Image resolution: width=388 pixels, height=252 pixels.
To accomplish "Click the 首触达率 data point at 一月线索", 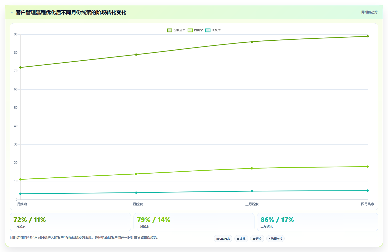I will (x=20, y=67).
